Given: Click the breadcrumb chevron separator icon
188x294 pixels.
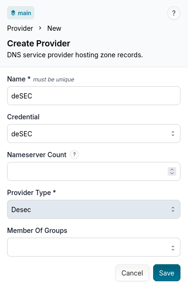Looking at the screenshot, I should click(40, 28).
